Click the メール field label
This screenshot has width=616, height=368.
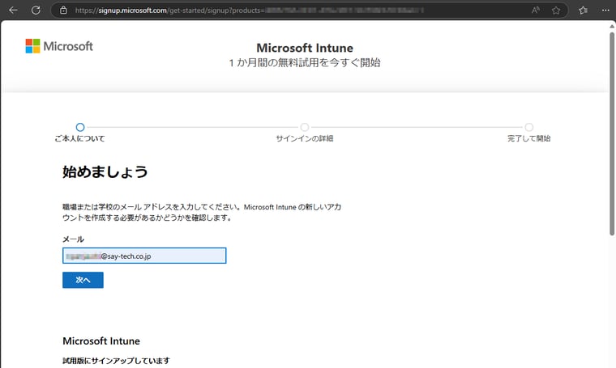tap(73, 239)
